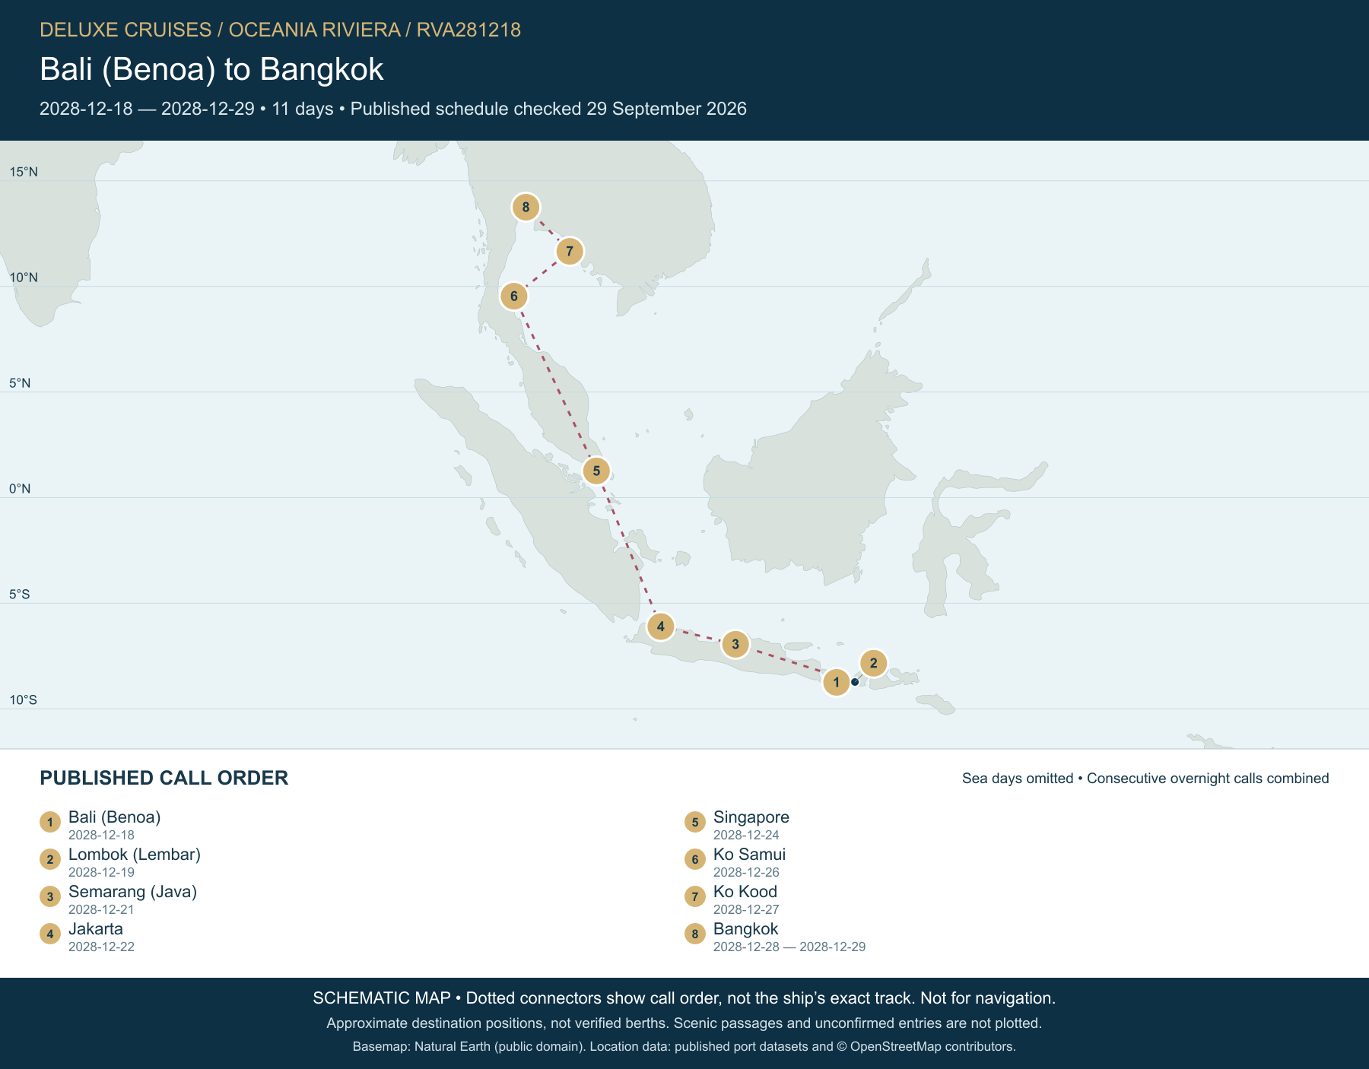Viewport: 1369px width, 1069px height.
Task: Click the 'Bali (Benoa)' entry in call order
Action: (115, 817)
